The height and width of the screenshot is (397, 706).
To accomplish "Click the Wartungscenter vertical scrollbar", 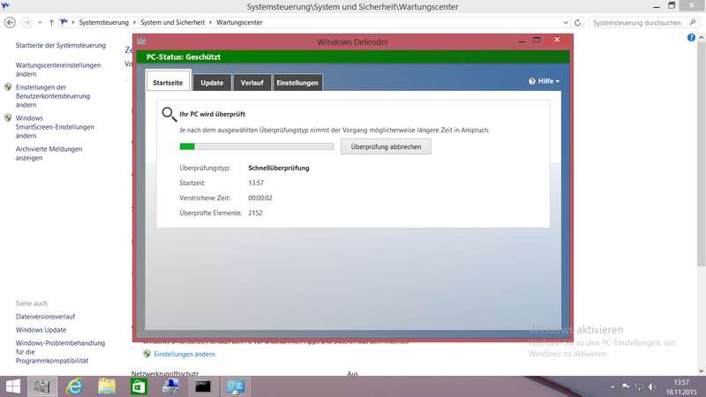I will [701, 154].
